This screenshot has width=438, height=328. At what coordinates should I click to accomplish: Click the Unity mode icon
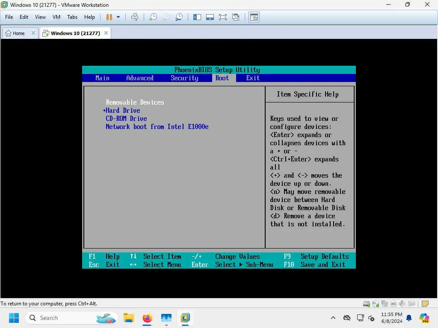[236, 17]
